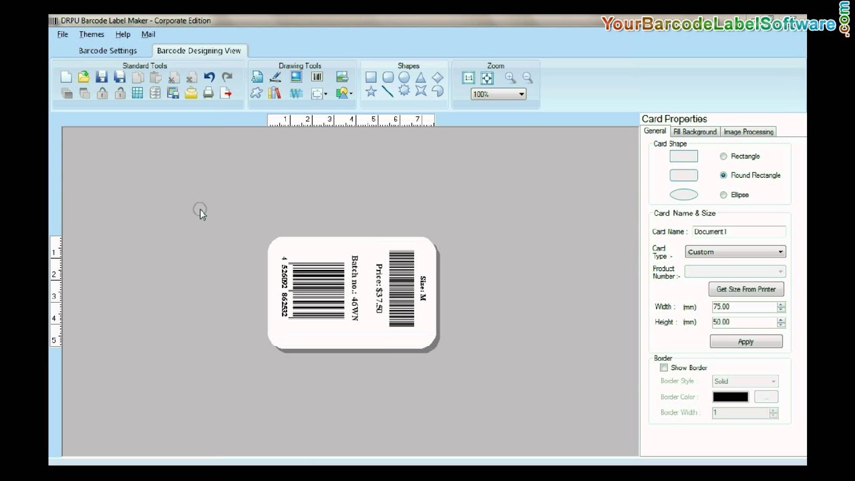Enable the Show Border checkbox
This screenshot has width=855, height=481.
(663, 368)
